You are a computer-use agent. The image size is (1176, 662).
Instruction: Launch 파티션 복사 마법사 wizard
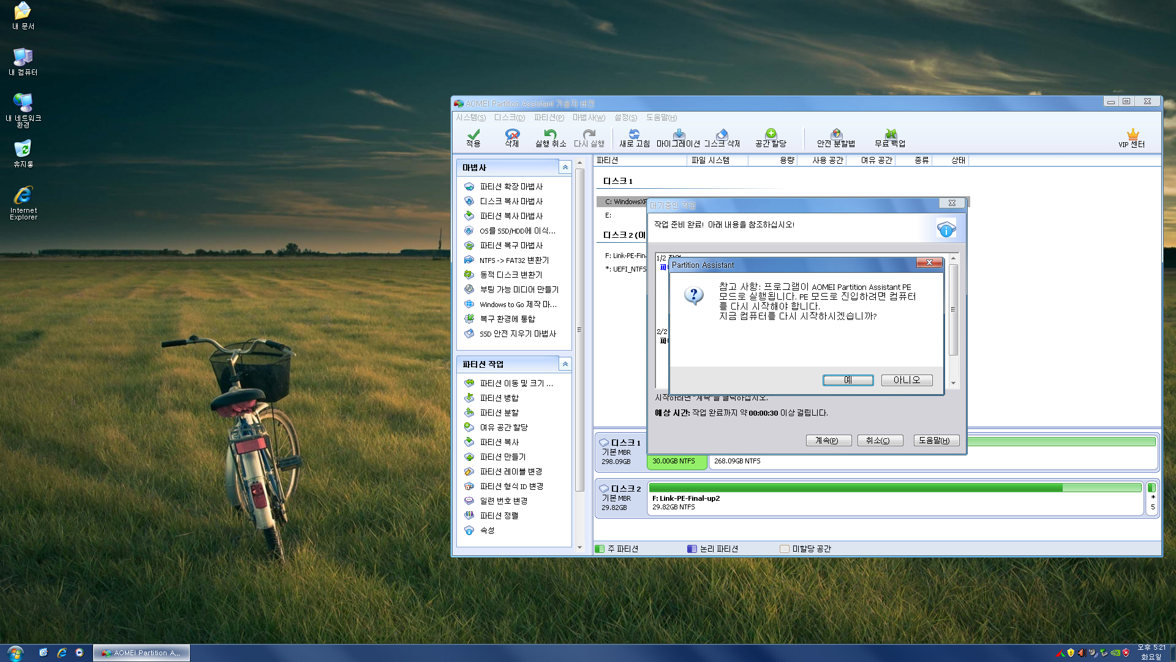511,216
